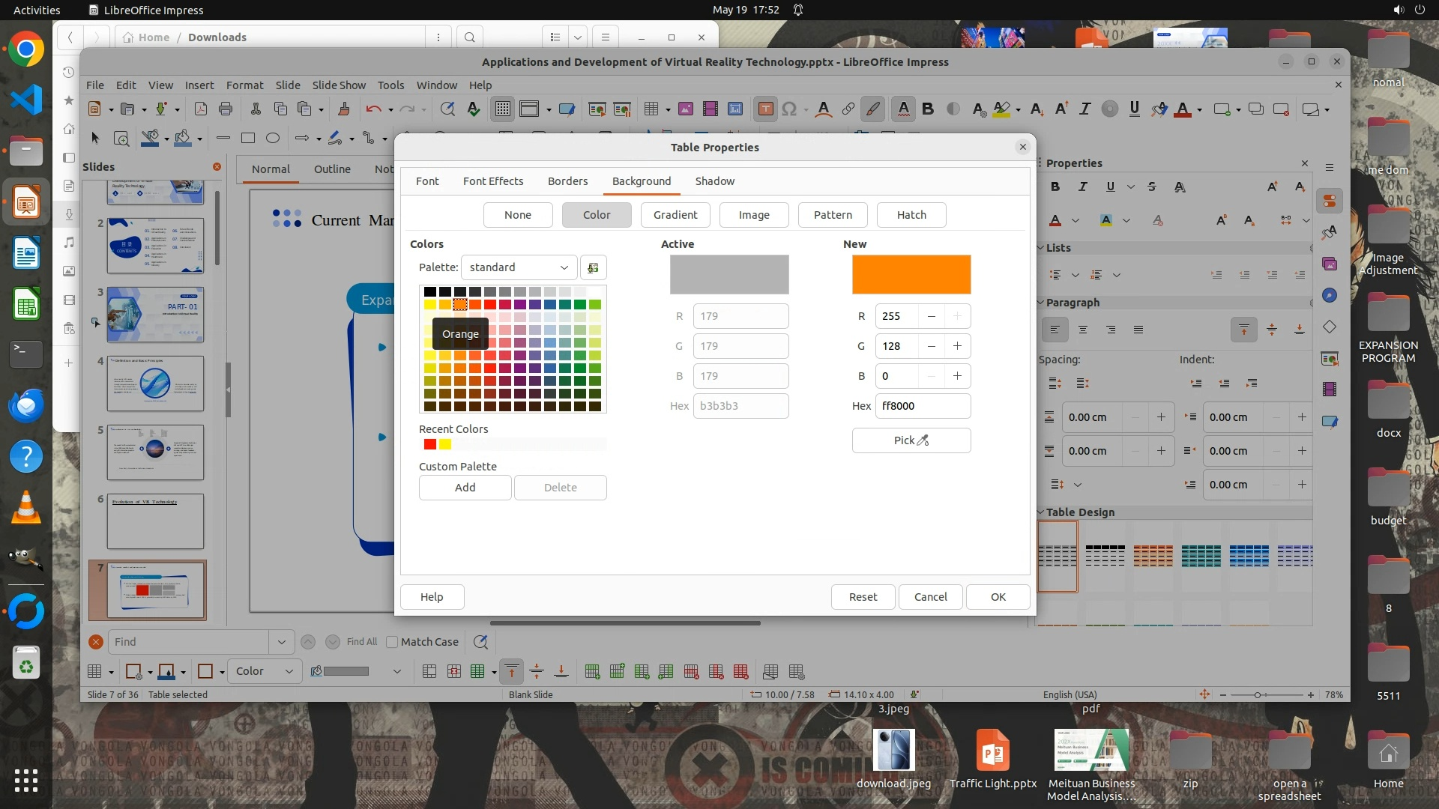The width and height of the screenshot is (1439, 809).
Task: Enable the Match Case checkbox
Action: point(391,642)
